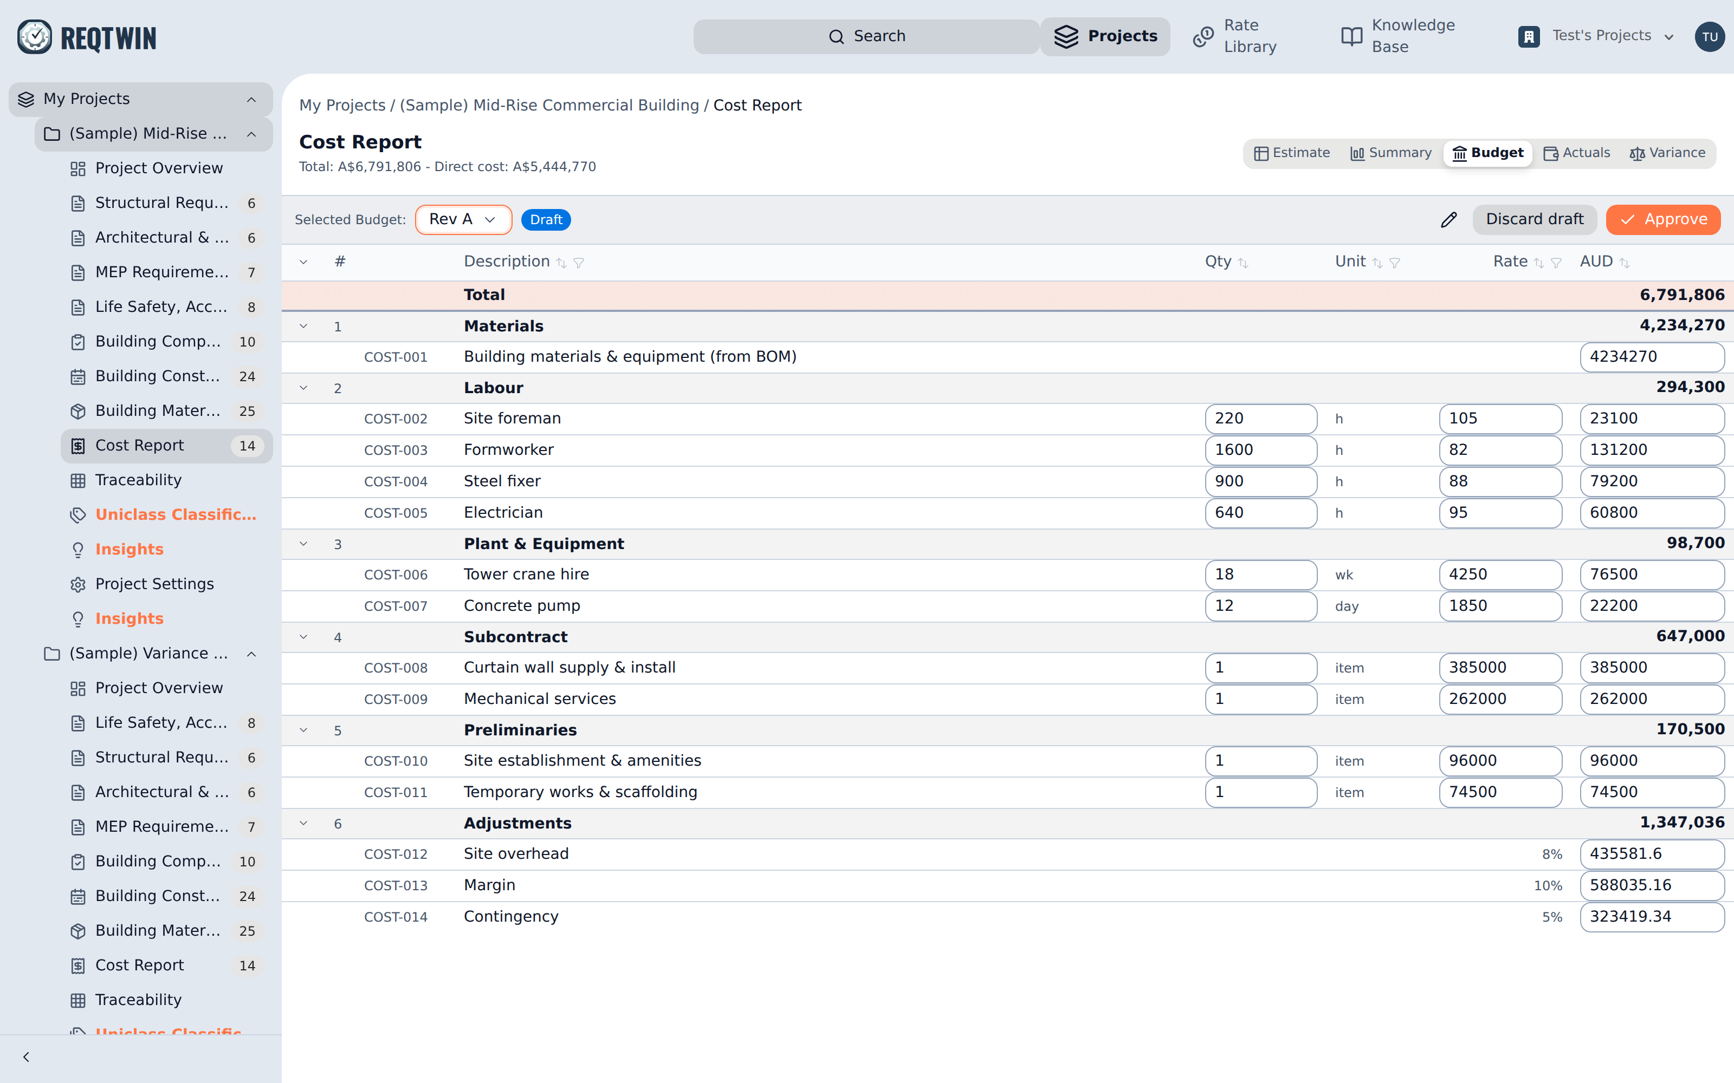The image size is (1734, 1083).
Task: Sort the Unit column arrows icon
Action: [1377, 263]
